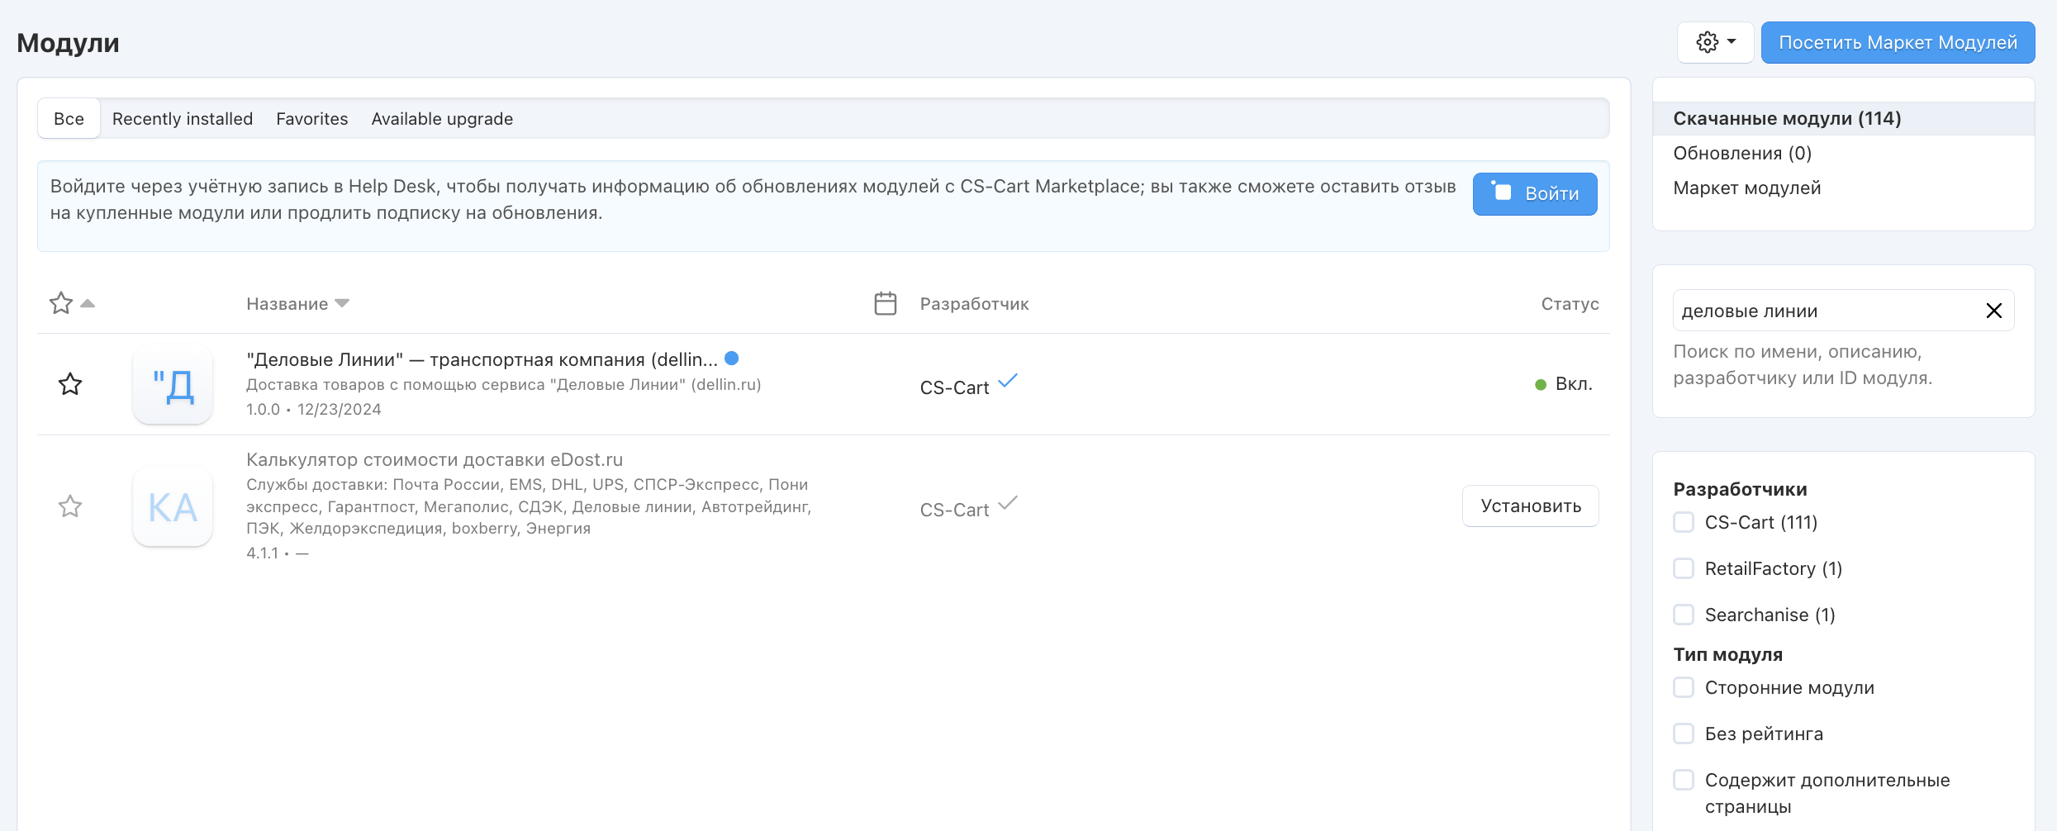
Task: Star the Деловые Линии module as favorite
Action: [x=70, y=384]
